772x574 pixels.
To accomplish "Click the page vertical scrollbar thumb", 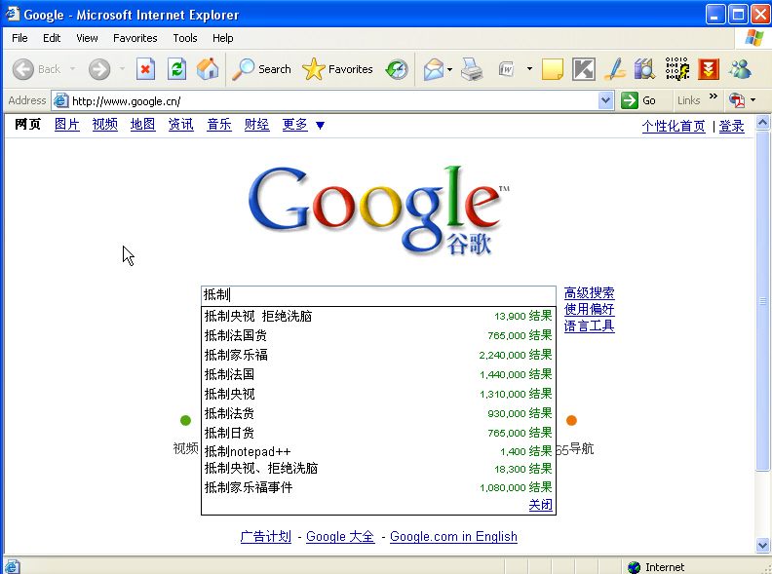I will click(762, 301).
